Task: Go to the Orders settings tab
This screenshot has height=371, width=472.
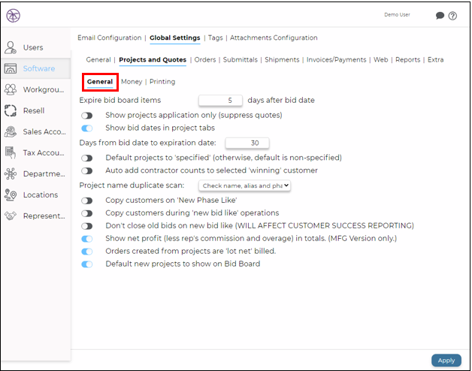Action: point(205,59)
